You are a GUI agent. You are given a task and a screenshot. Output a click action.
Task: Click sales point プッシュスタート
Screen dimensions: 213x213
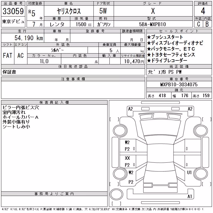(x=165, y=37)
